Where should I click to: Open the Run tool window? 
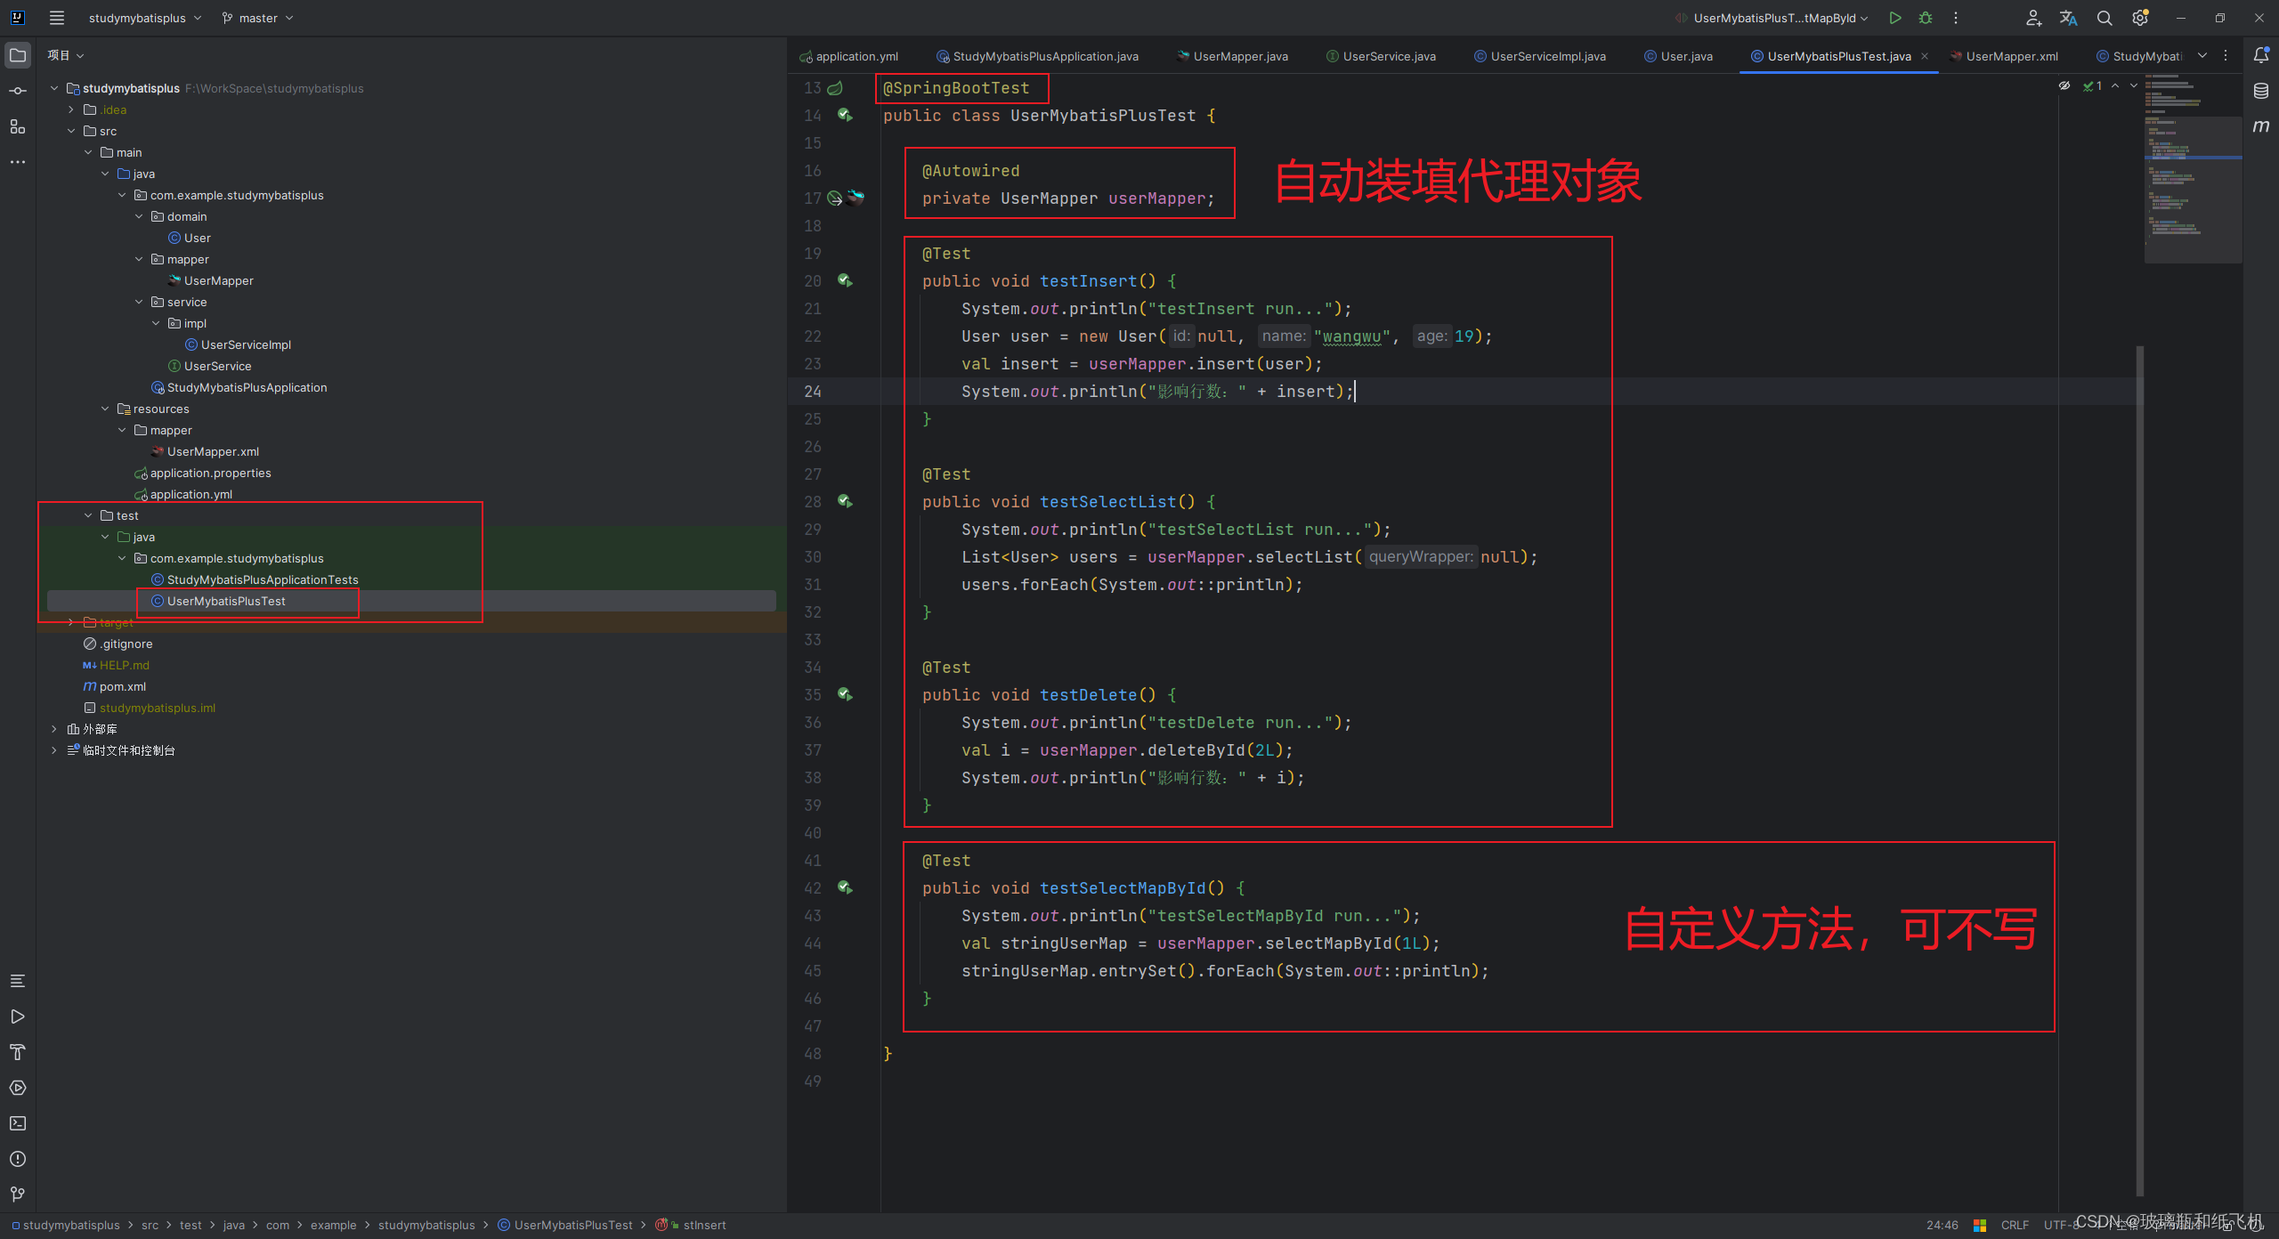[x=18, y=1016]
